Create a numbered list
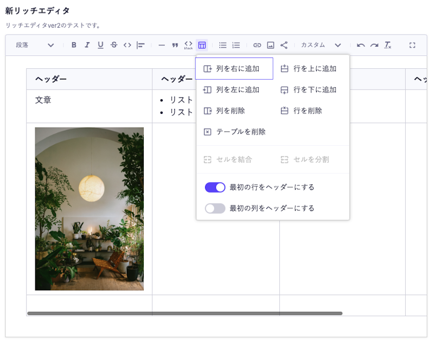The width and height of the screenshot is (434, 346). tap(235, 46)
